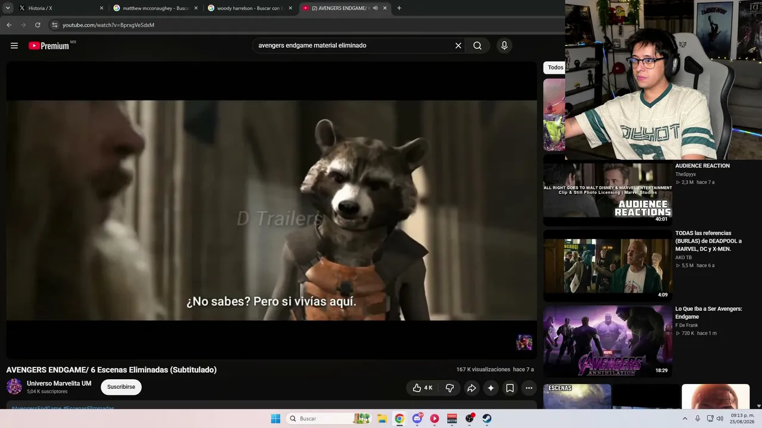Open Discord from the taskbar
The width and height of the screenshot is (762, 428).
coord(417,418)
